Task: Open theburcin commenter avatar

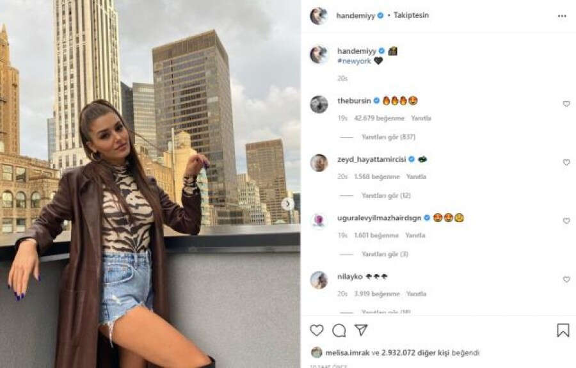Action: click(319, 104)
